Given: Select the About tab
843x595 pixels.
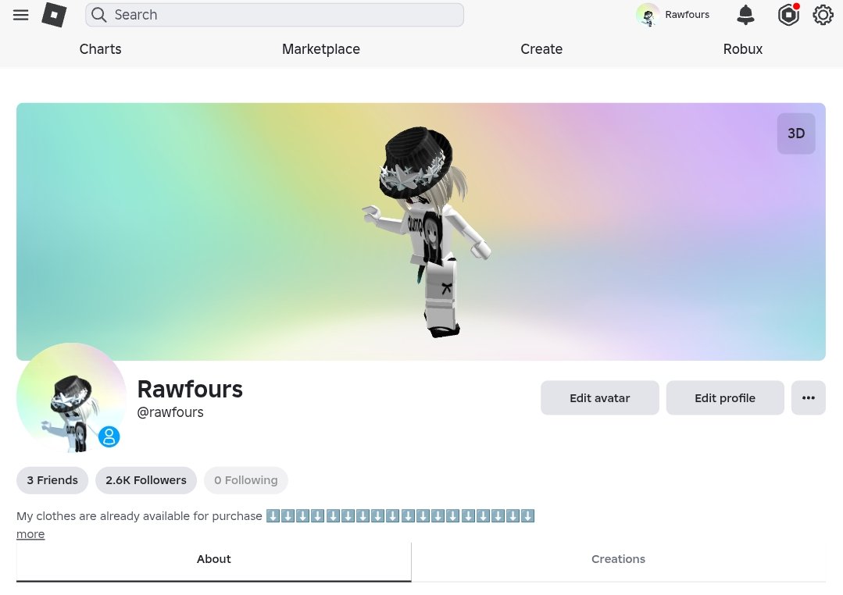Looking at the screenshot, I should tap(213, 559).
